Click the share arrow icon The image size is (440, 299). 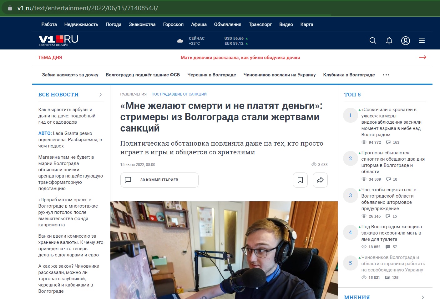coord(320,180)
